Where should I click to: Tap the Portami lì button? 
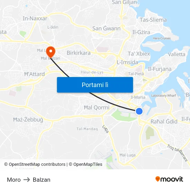tap(95, 85)
